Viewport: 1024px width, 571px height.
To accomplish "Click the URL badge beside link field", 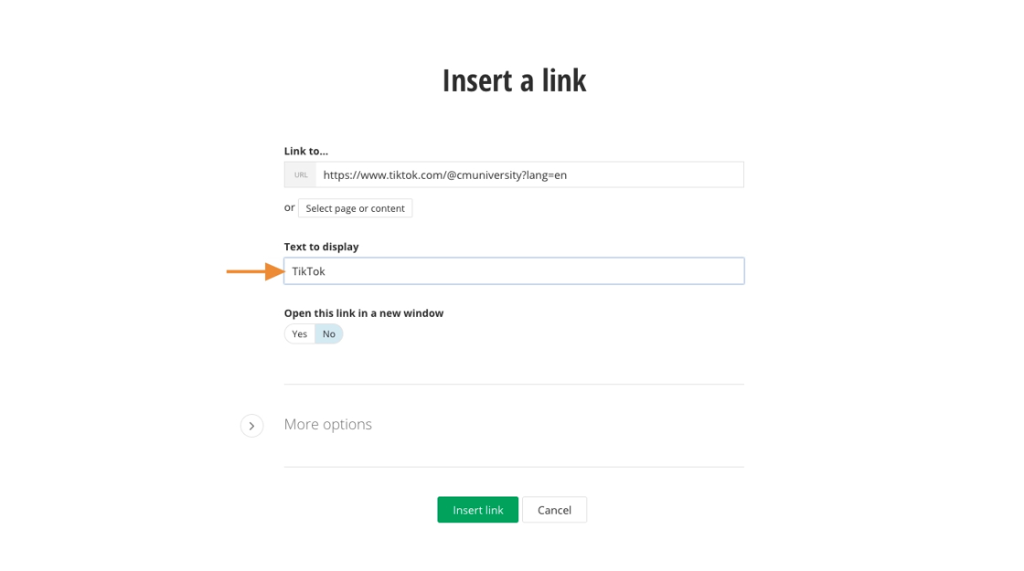I will [301, 174].
